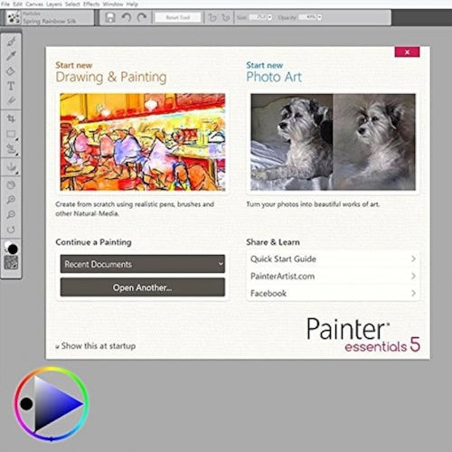Viewport: 452px width, 452px height.
Task: Select the Eraser tool
Action: coord(11,100)
